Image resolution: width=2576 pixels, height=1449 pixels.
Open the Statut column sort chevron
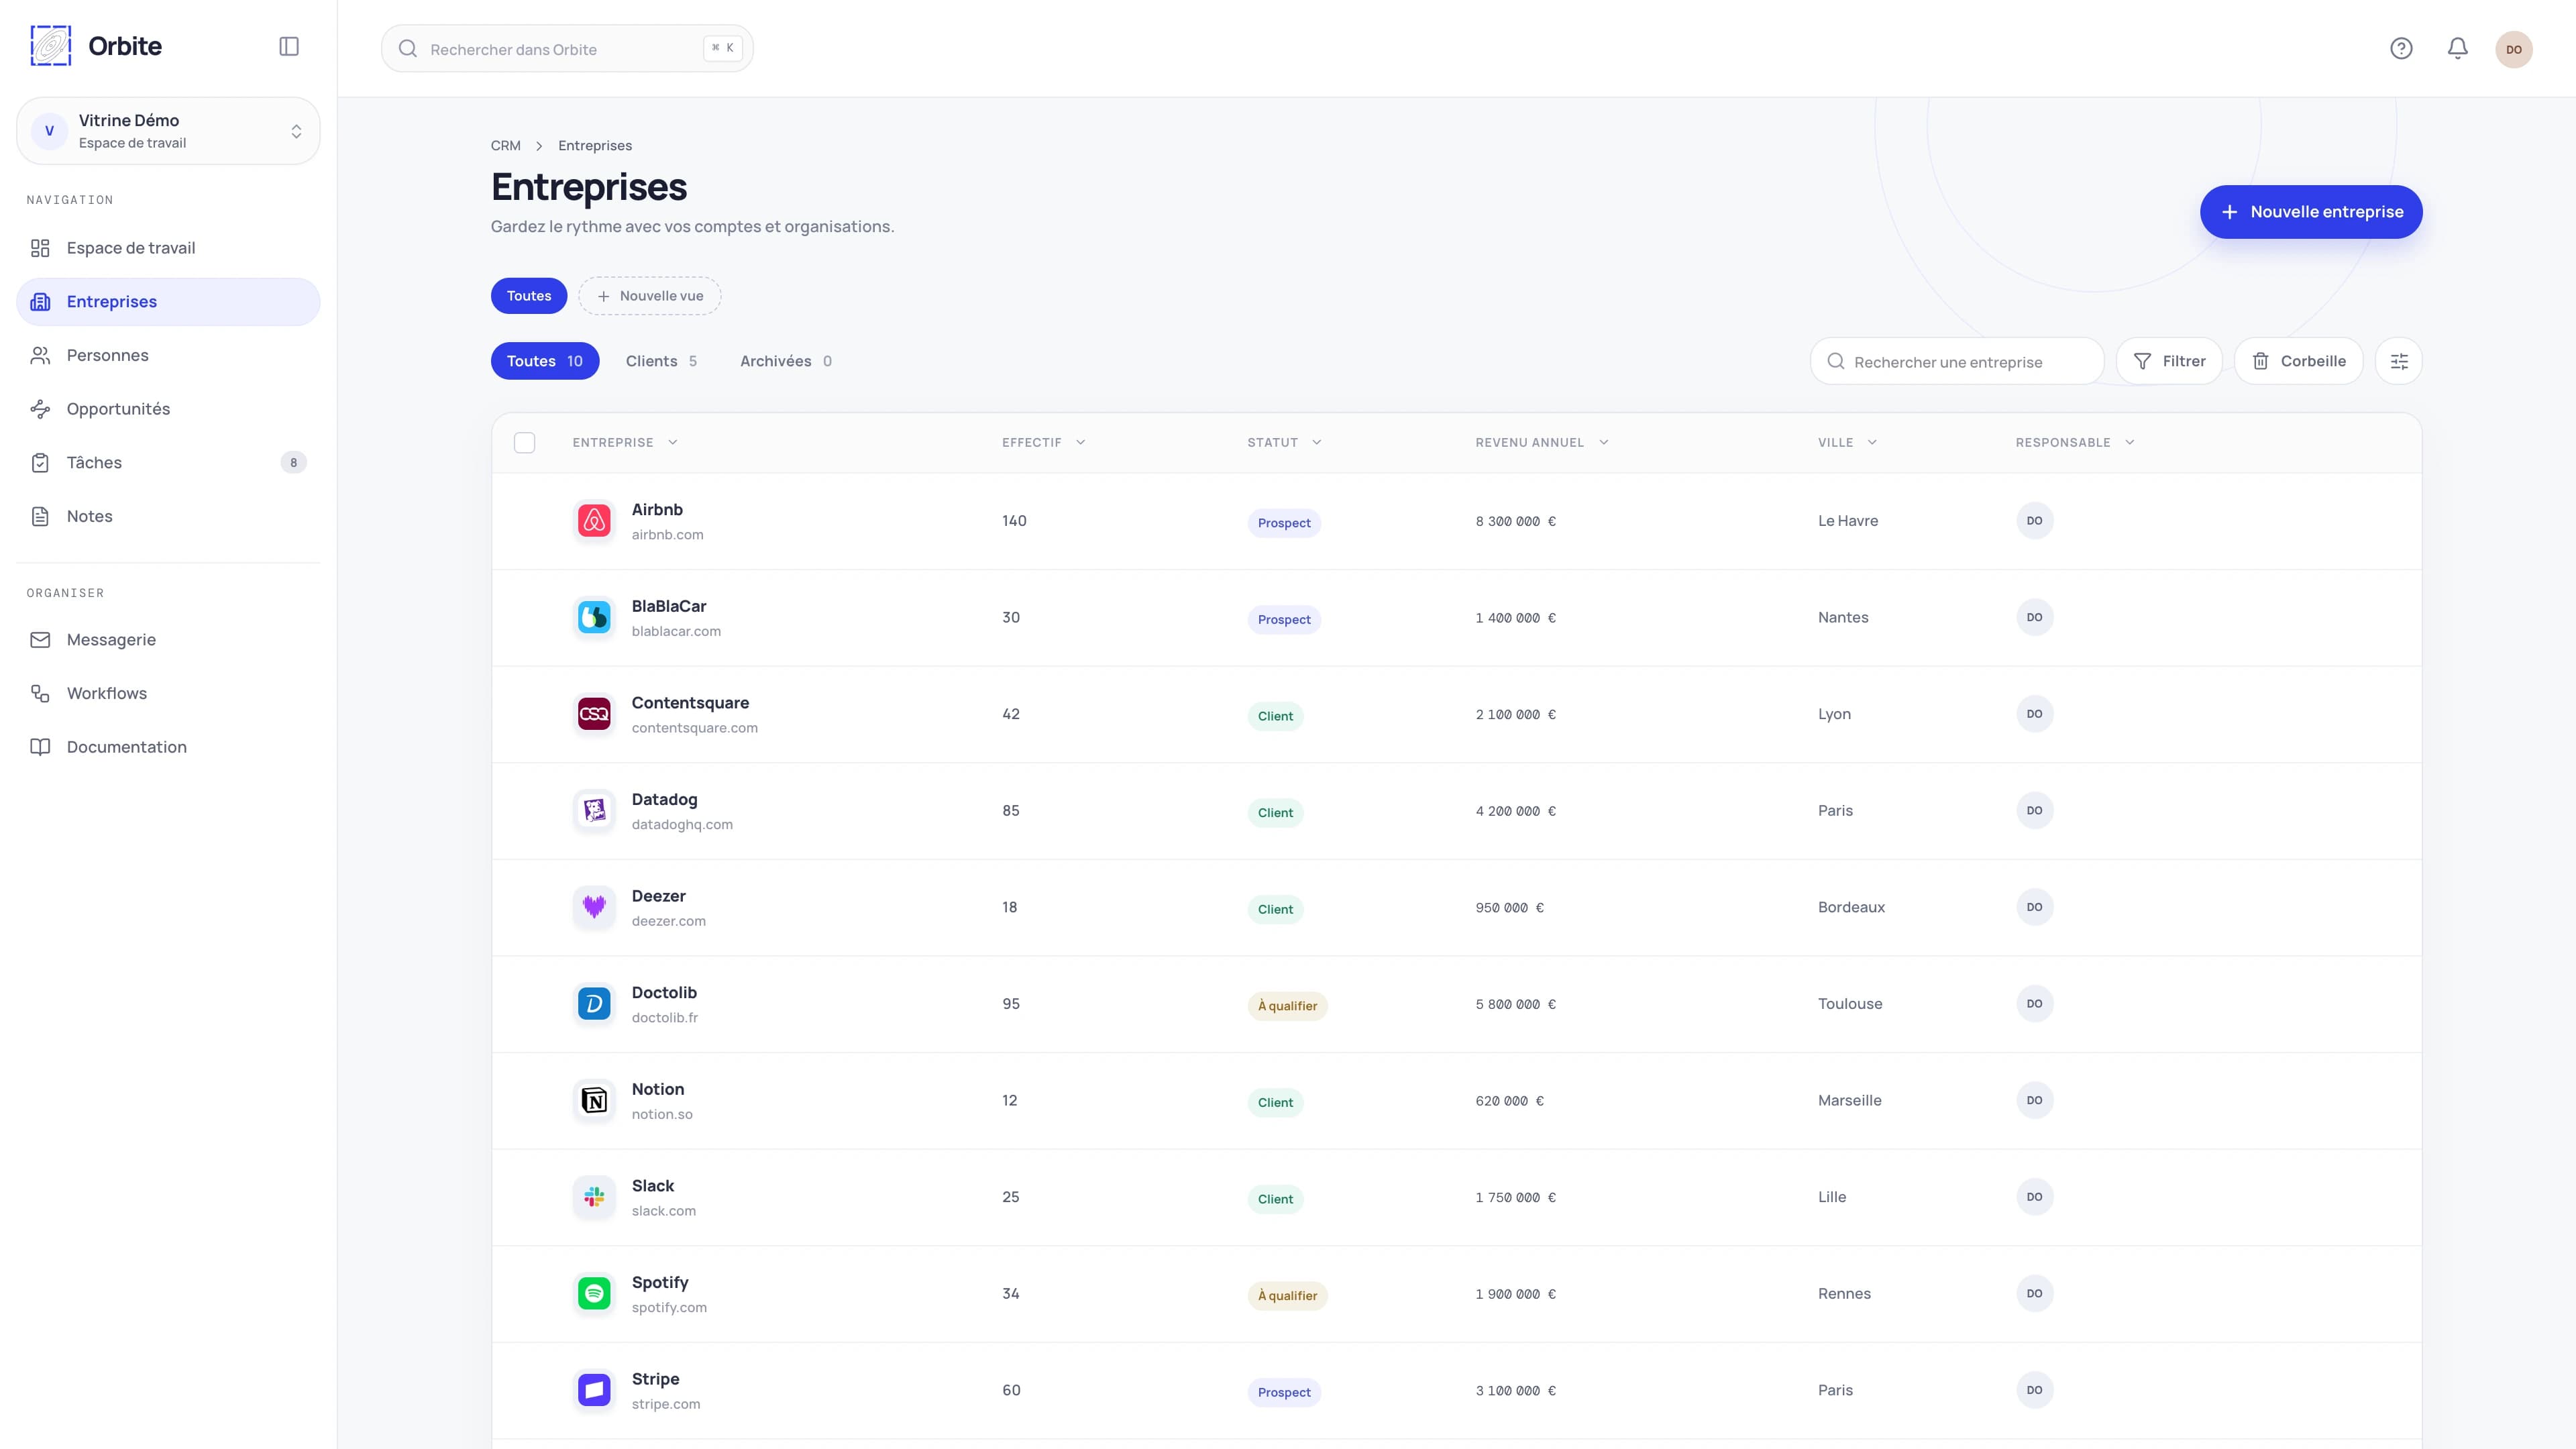coord(1316,442)
